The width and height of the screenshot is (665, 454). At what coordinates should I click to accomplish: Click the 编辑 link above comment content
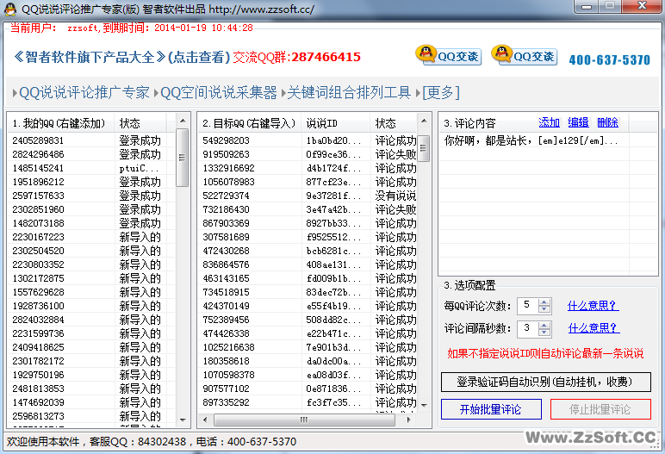(x=578, y=122)
